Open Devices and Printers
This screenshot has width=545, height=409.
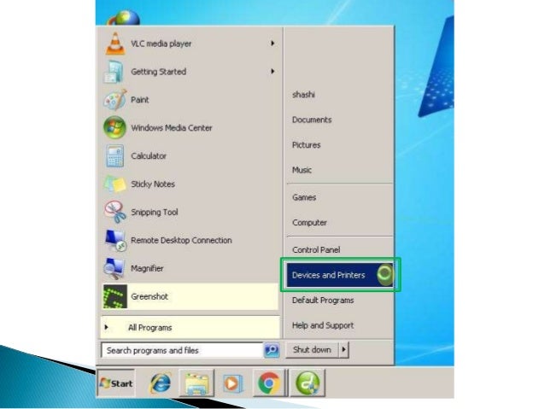pyautogui.click(x=340, y=275)
